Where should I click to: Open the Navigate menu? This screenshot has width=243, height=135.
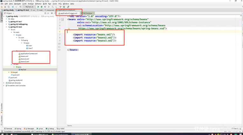[x=17, y=4]
